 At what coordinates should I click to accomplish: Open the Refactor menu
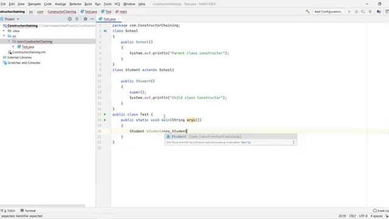coord(75,4)
